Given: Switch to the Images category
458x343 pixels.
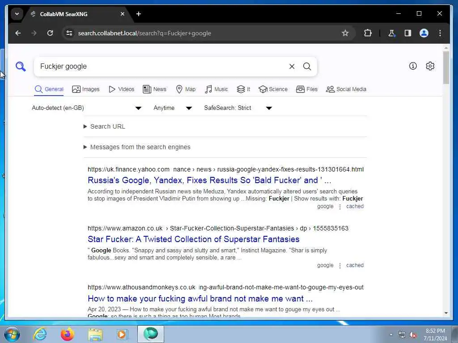Looking at the screenshot, I should 85,89.
